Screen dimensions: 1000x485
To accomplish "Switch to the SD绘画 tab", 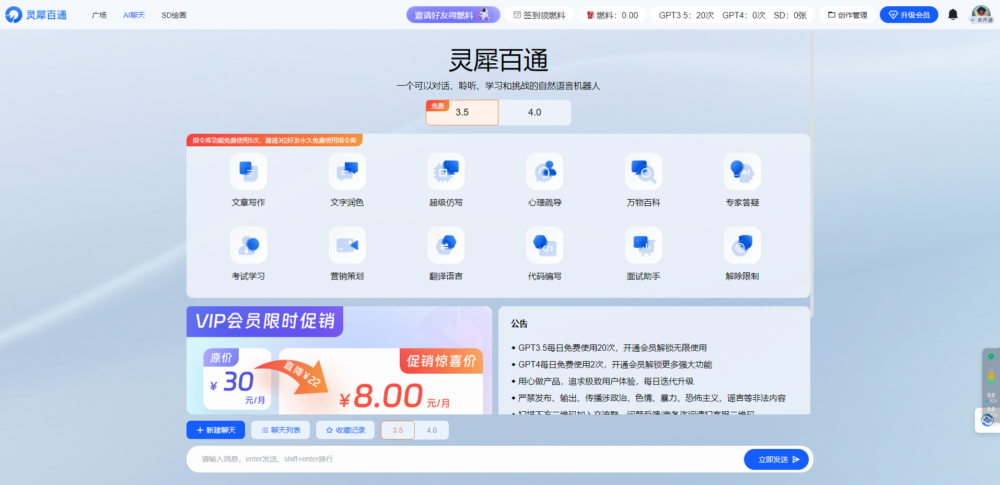I will [x=174, y=15].
